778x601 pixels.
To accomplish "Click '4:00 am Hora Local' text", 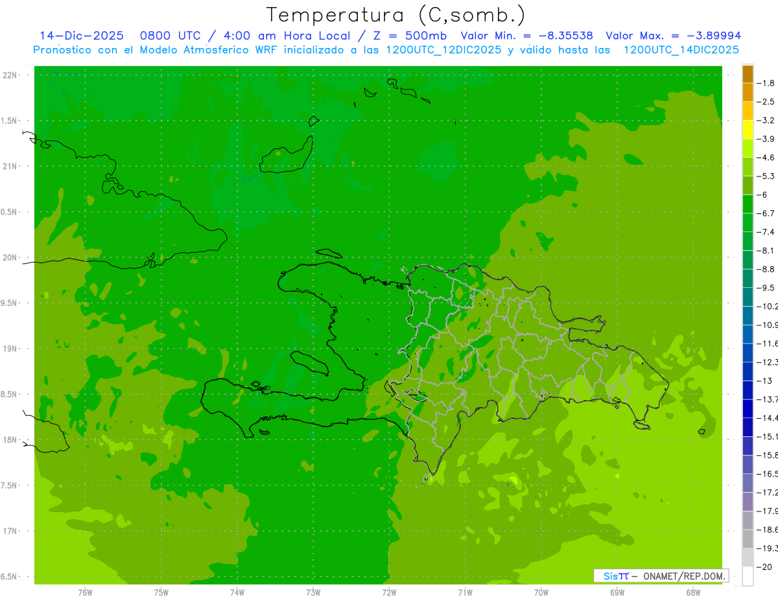I will click(289, 36).
